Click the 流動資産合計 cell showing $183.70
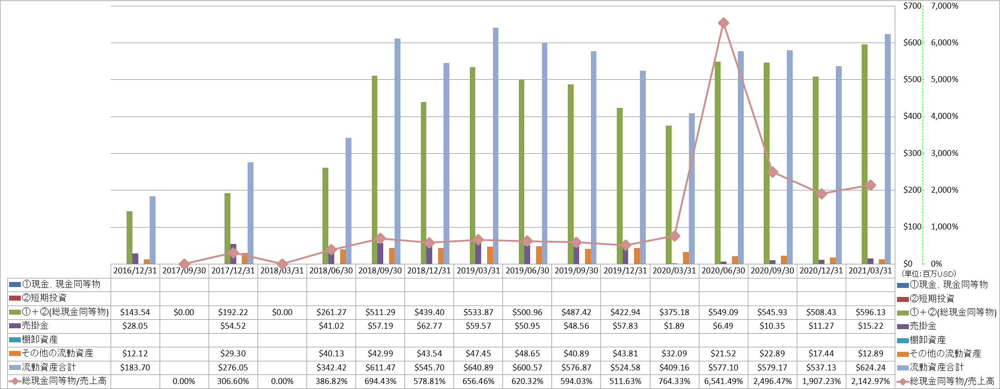 [135, 368]
